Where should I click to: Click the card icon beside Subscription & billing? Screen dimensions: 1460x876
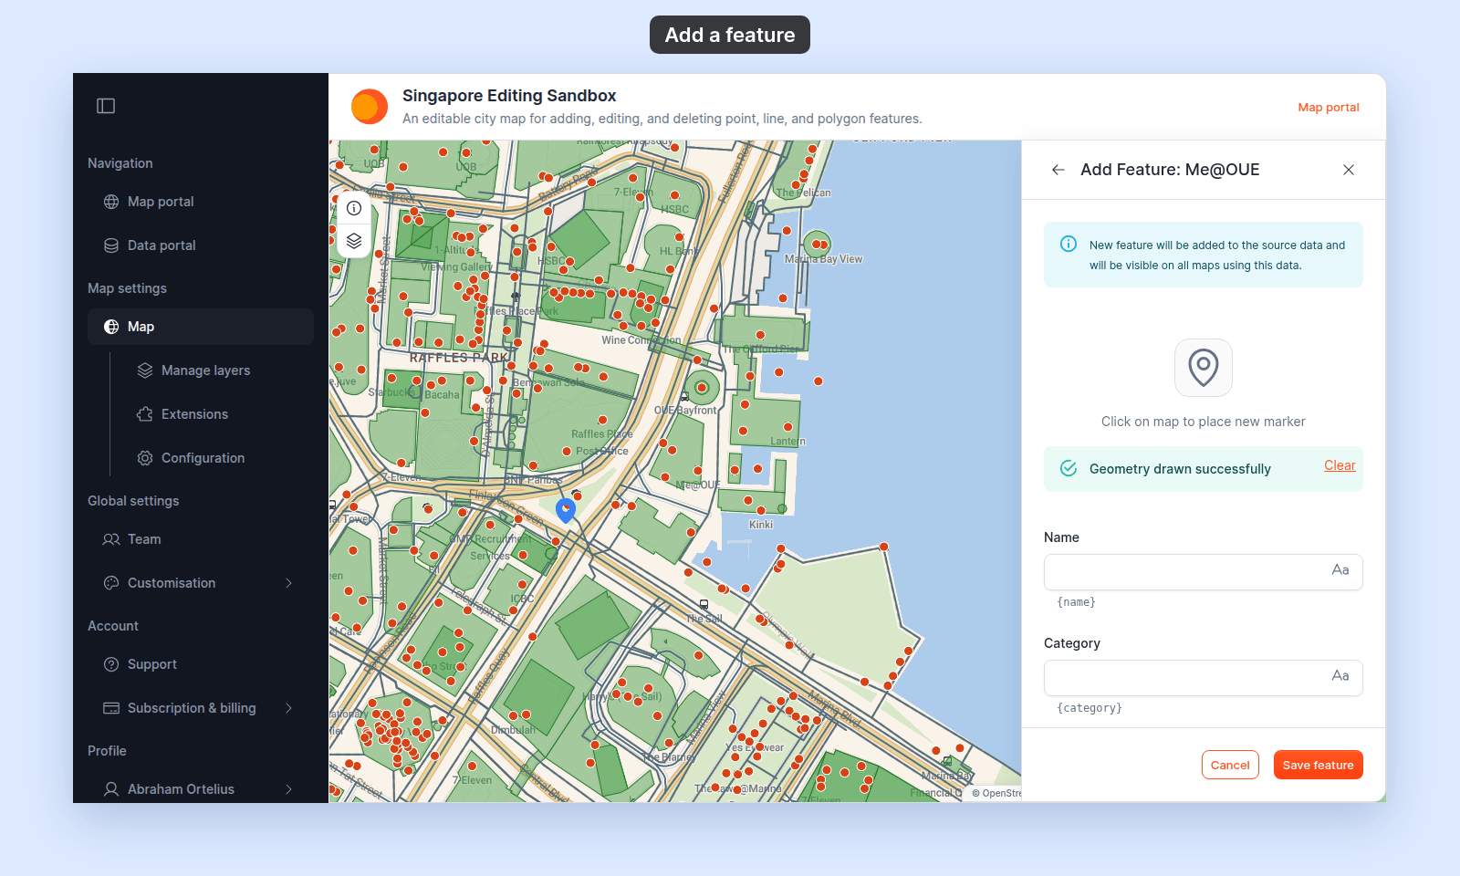click(x=111, y=708)
